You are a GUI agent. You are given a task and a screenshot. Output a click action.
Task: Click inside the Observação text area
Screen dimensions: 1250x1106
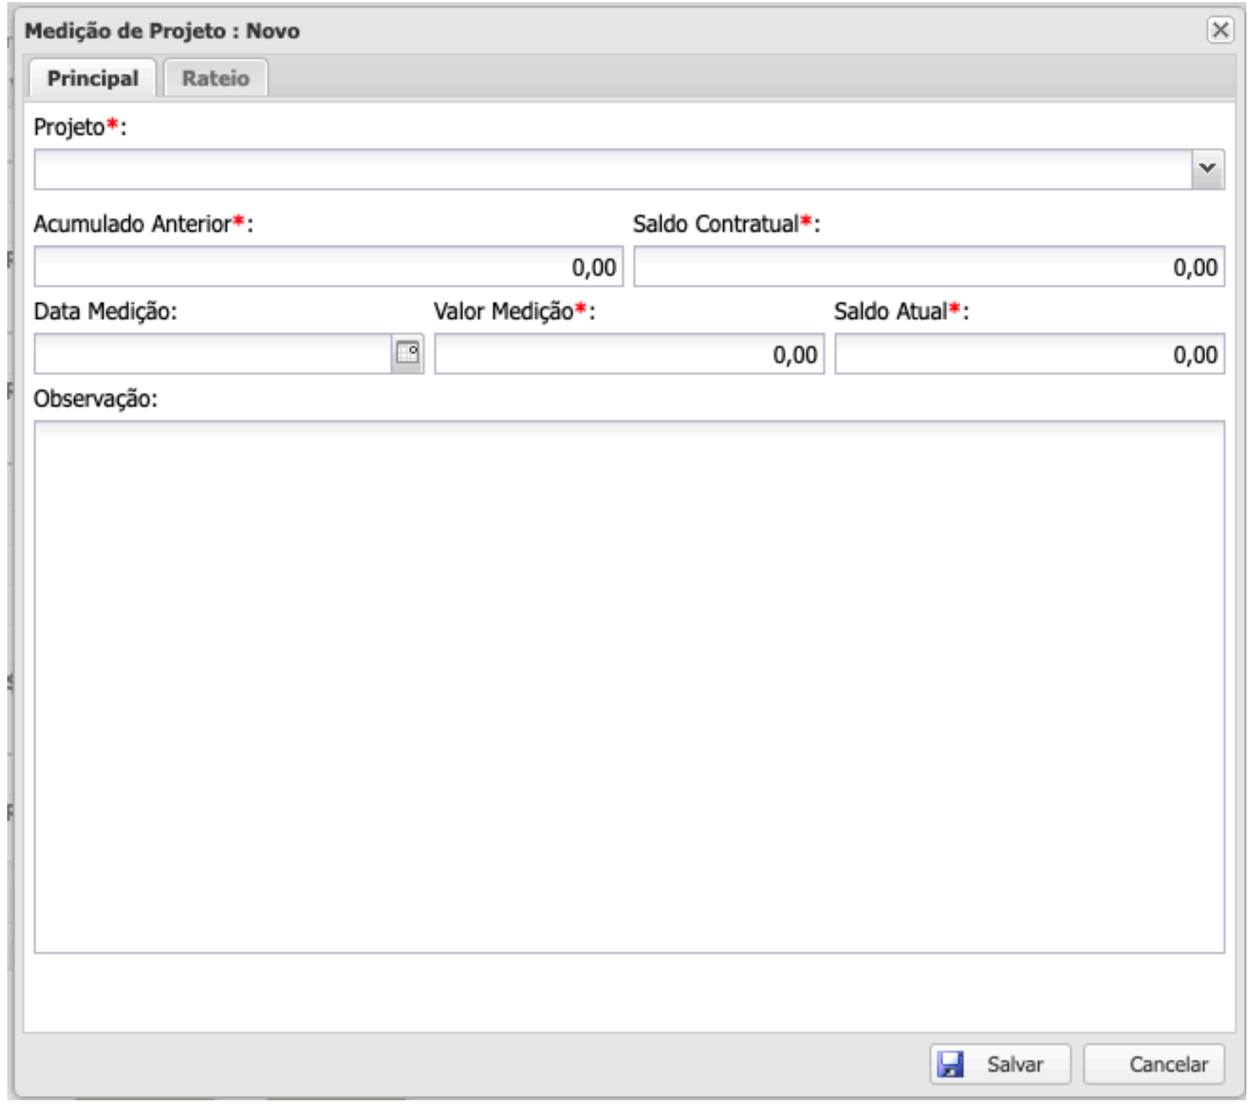(629, 687)
